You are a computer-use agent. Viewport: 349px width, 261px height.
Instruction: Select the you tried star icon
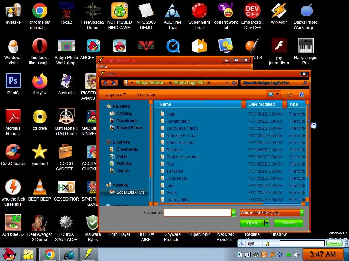40,155
